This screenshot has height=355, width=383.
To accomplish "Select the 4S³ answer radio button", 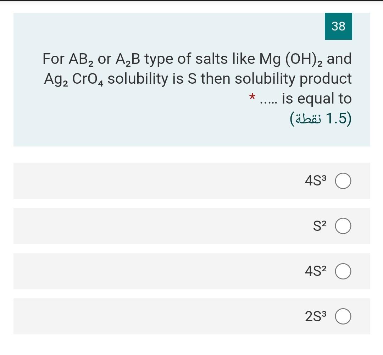I will point(343,181).
